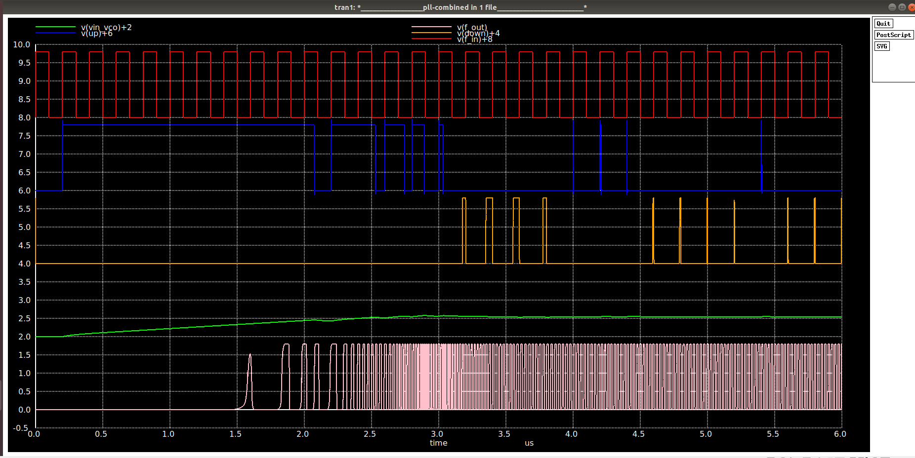Click the 'us' units label

coord(529,443)
